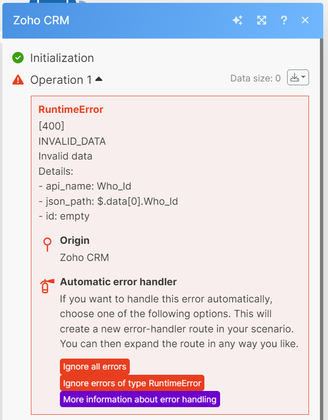
Task: Click the json_path error detail line
Action: point(108,201)
